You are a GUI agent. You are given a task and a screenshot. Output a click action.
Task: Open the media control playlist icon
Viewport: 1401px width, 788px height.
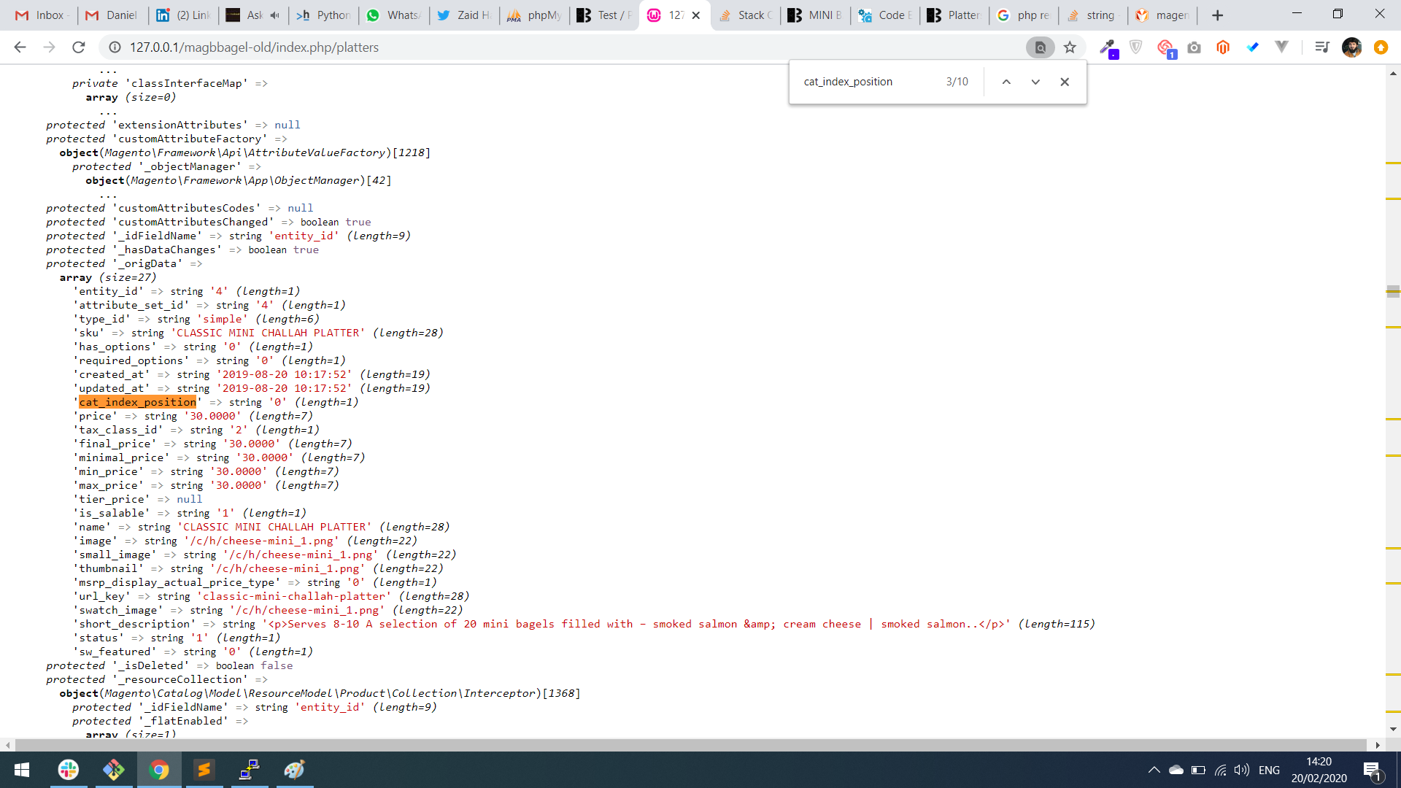(1321, 47)
